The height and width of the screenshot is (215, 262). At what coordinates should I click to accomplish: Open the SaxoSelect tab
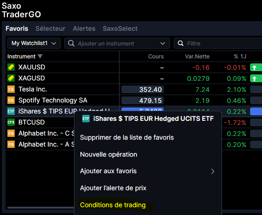click(x=120, y=28)
